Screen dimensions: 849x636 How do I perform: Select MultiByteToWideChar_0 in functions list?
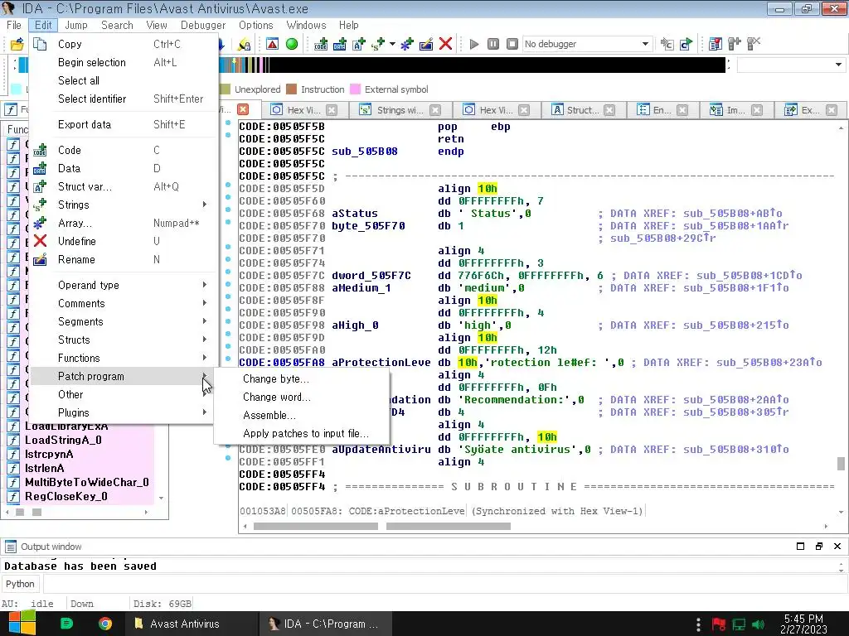(x=86, y=483)
